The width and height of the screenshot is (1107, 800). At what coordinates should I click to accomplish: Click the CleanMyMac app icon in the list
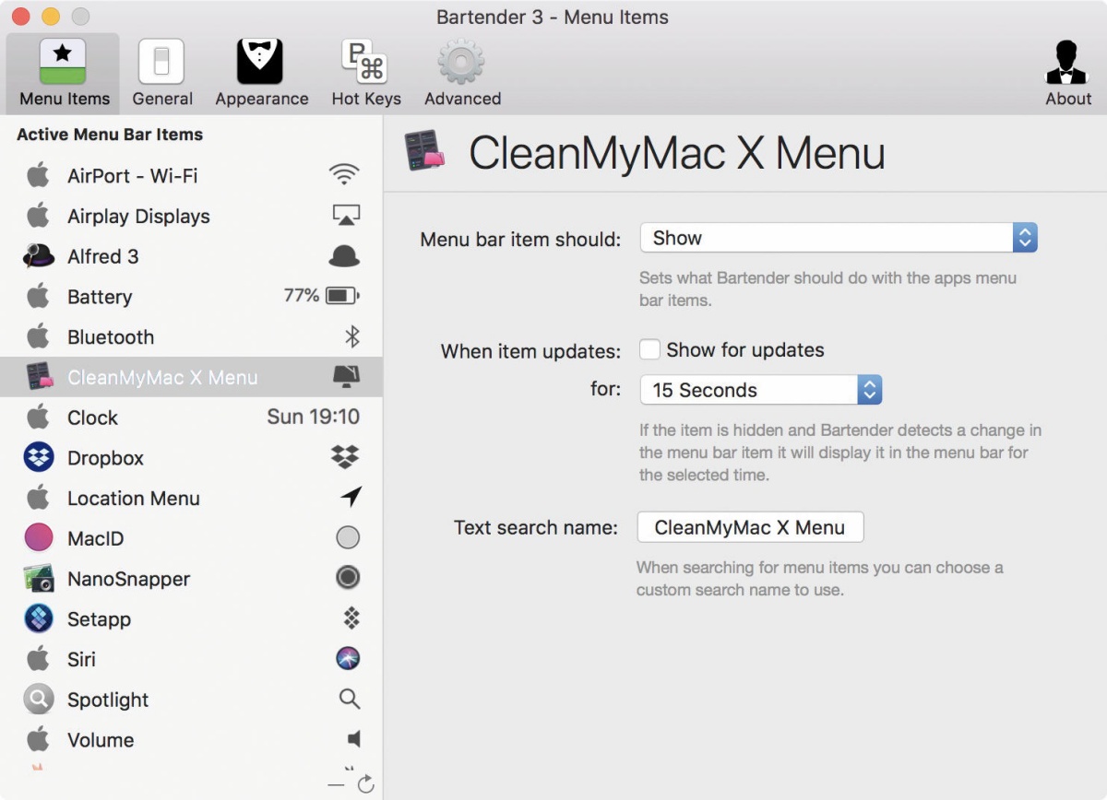point(39,377)
